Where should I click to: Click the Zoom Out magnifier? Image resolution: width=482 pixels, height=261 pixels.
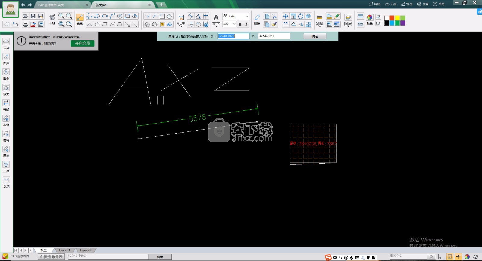[69, 16]
